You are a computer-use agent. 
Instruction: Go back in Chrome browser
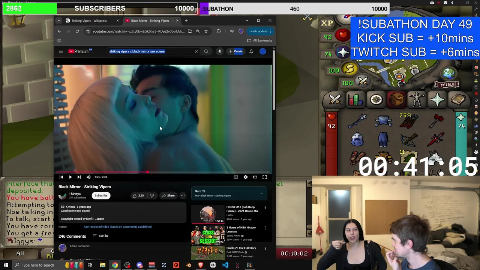(x=59, y=31)
